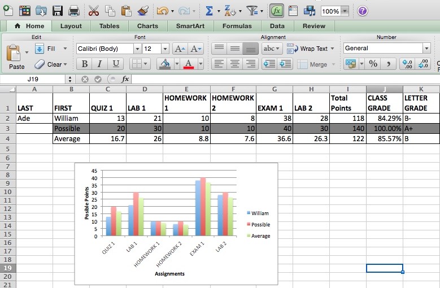This screenshot has height=288, width=440.
Task: Click the Cut scissors icon
Action: pyautogui.click(x=94, y=11)
